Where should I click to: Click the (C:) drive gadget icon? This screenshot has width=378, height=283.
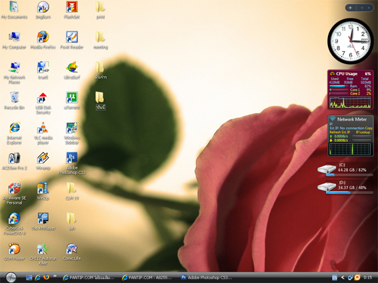click(x=327, y=169)
